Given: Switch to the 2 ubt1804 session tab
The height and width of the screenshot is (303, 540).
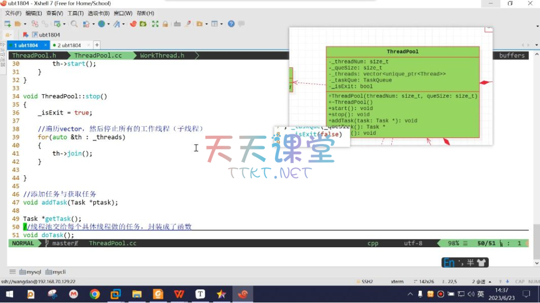Looking at the screenshot, I should [x=69, y=45].
